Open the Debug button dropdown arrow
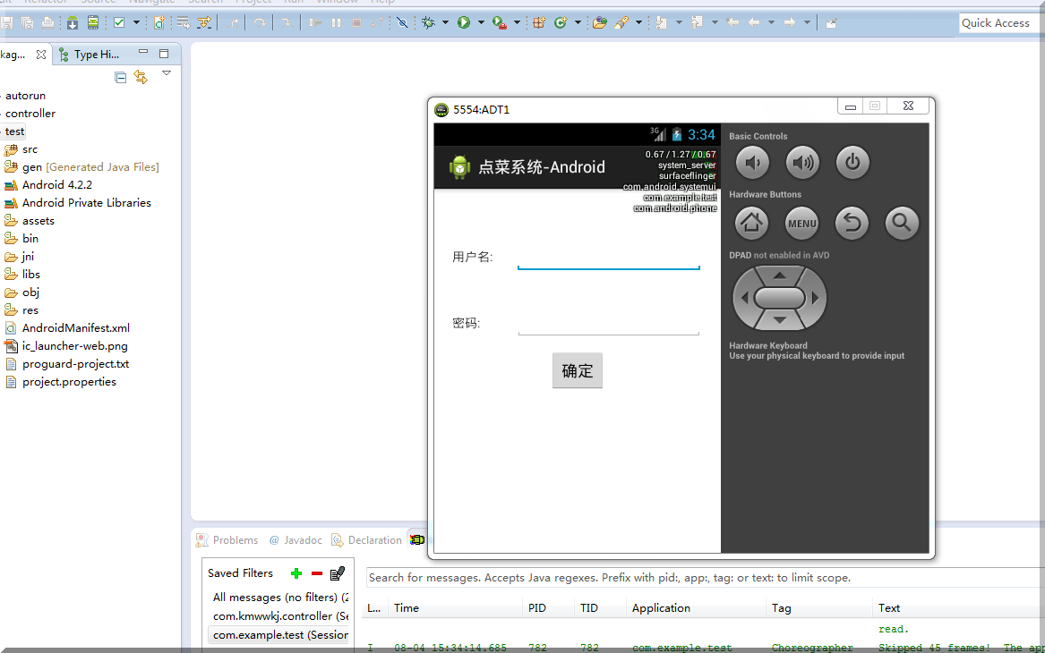The height and width of the screenshot is (653, 1045). [445, 22]
